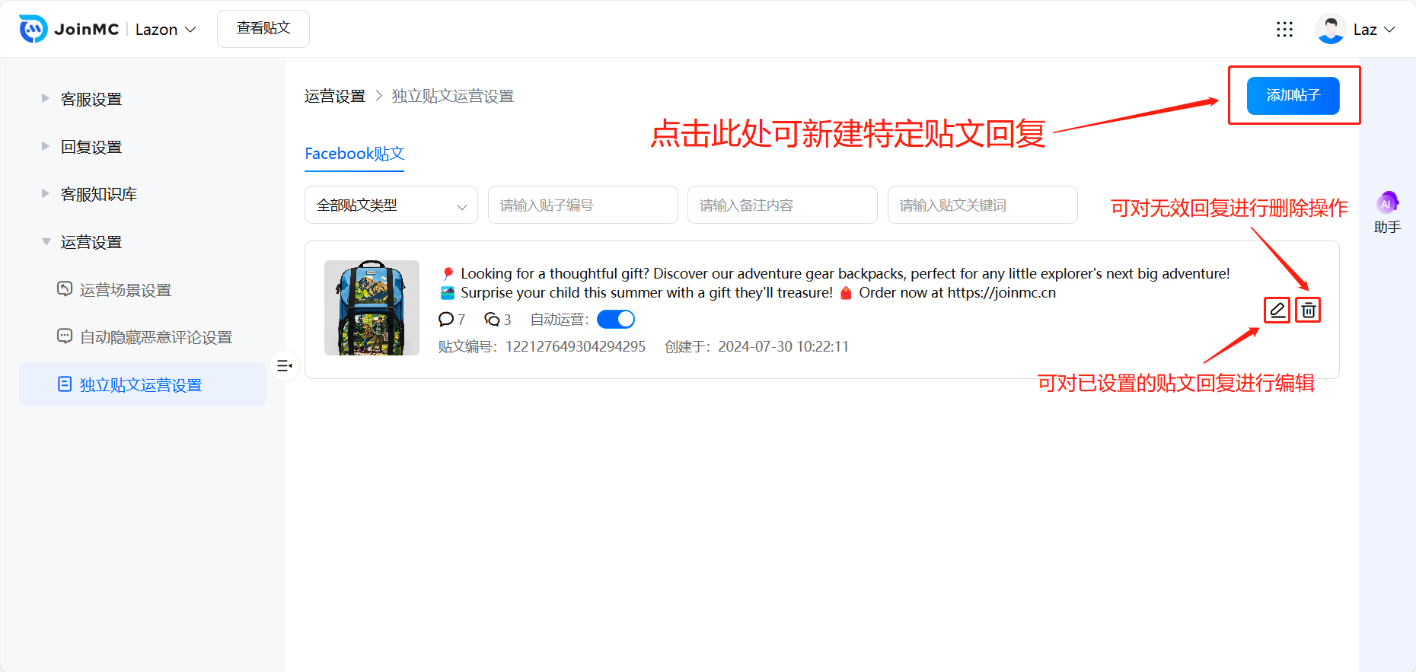The width and height of the screenshot is (1416, 672).
Task: Expand the 回复设置 sidebar section
Action: click(x=91, y=147)
